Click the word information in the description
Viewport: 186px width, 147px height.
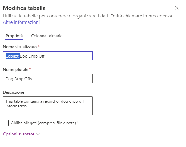coord(16,106)
